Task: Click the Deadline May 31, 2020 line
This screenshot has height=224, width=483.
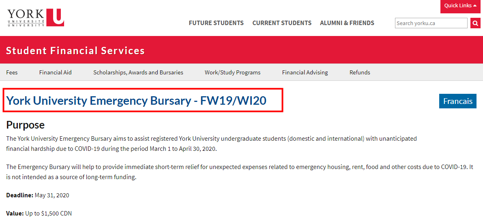Action: coord(38,195)
